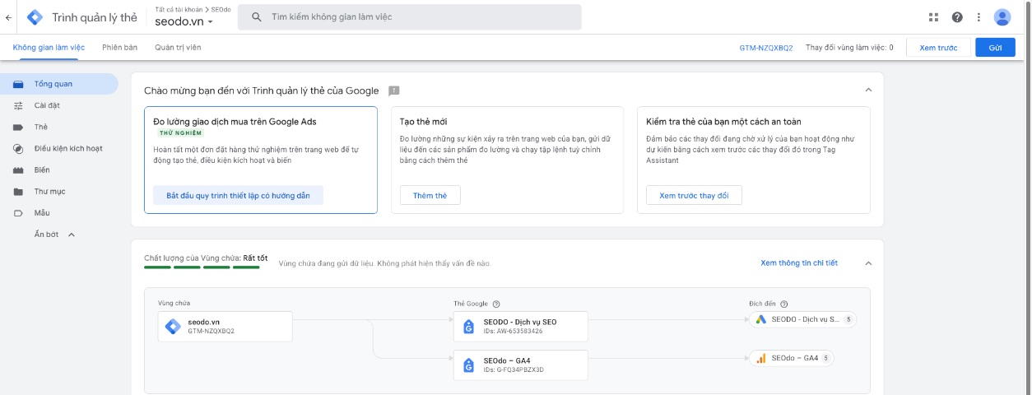Click the Mẫu template icon
1032x395 pixels.
(x=18, y=213)
